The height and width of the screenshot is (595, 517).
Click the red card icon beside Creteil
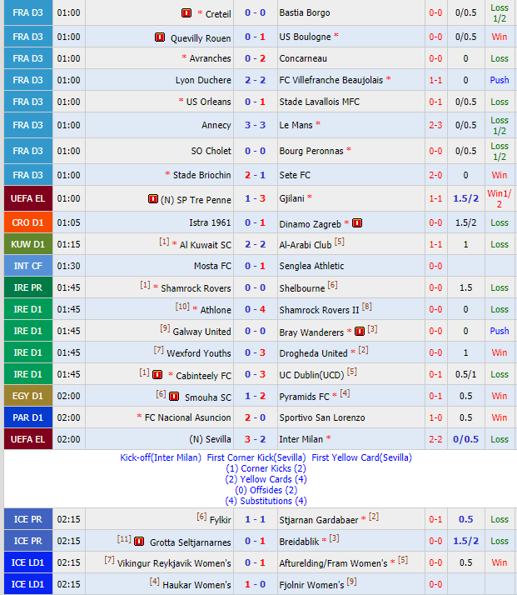pos(186,13)
